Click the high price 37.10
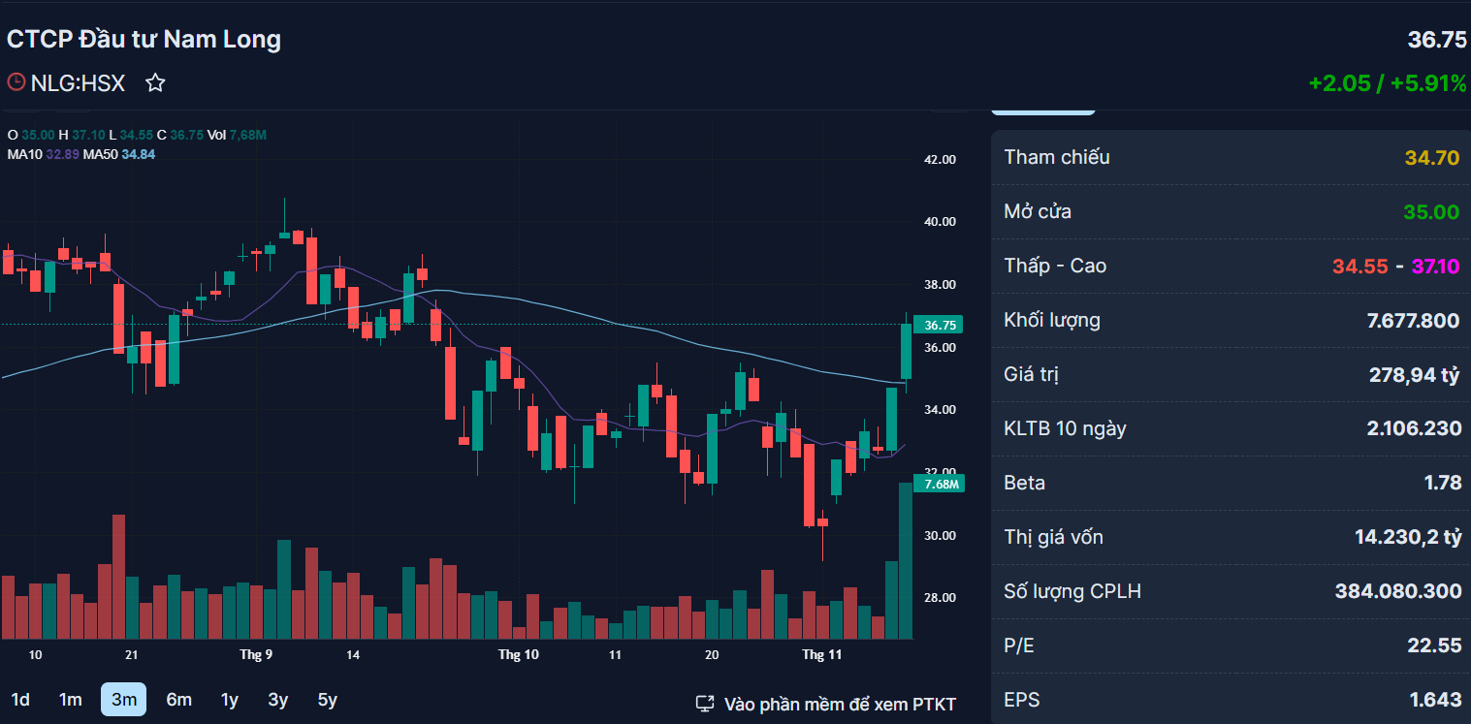This screenshot has height=724, width=1471. click(1435, 267)
